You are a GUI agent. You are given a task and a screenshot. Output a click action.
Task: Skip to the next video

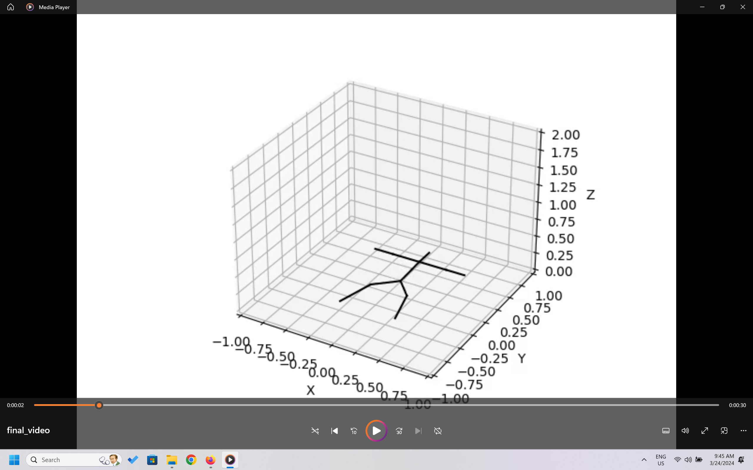(418, 431)
